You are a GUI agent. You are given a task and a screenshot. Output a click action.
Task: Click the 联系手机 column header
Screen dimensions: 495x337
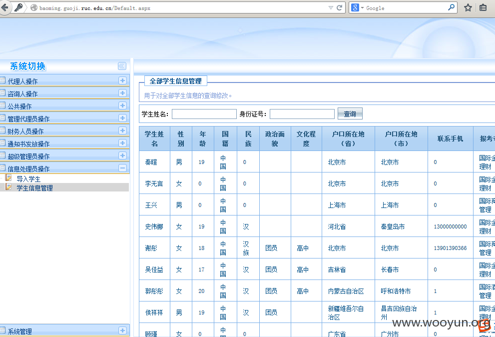point(450,139)
